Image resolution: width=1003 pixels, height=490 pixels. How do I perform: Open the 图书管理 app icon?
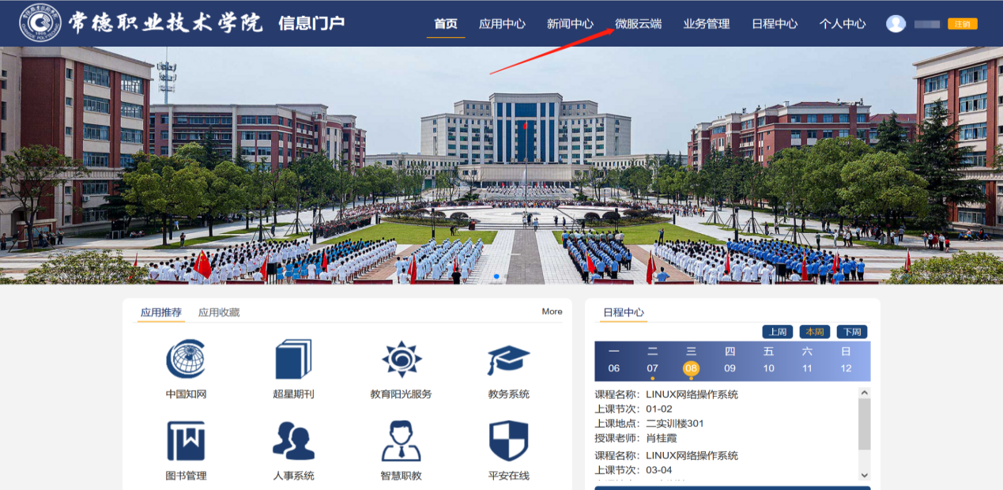coord(186,441)
